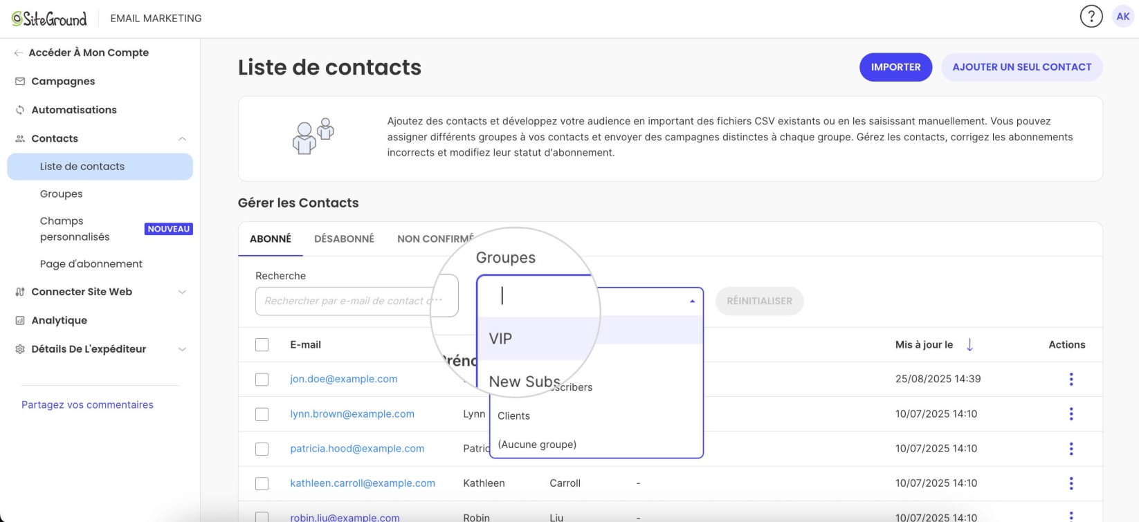The image size is (1139, 522).
Task: Select the lynn.brown@example.com row checkbox
Action: [x=262, y=414]
